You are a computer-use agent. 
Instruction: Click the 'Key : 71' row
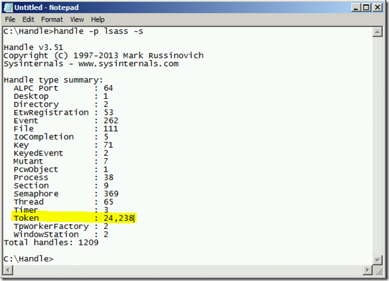[x=63, y=145]
